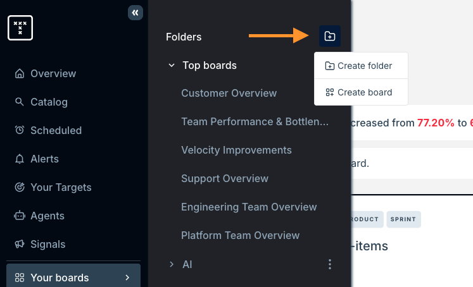Open the Velocity Improvements board
473x287 pixels.
pyautogui.click(x=236, y=150)
